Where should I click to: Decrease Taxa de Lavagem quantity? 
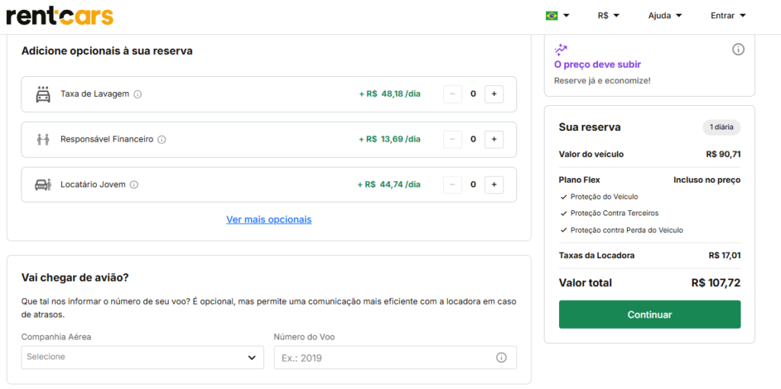click(452, 94)
